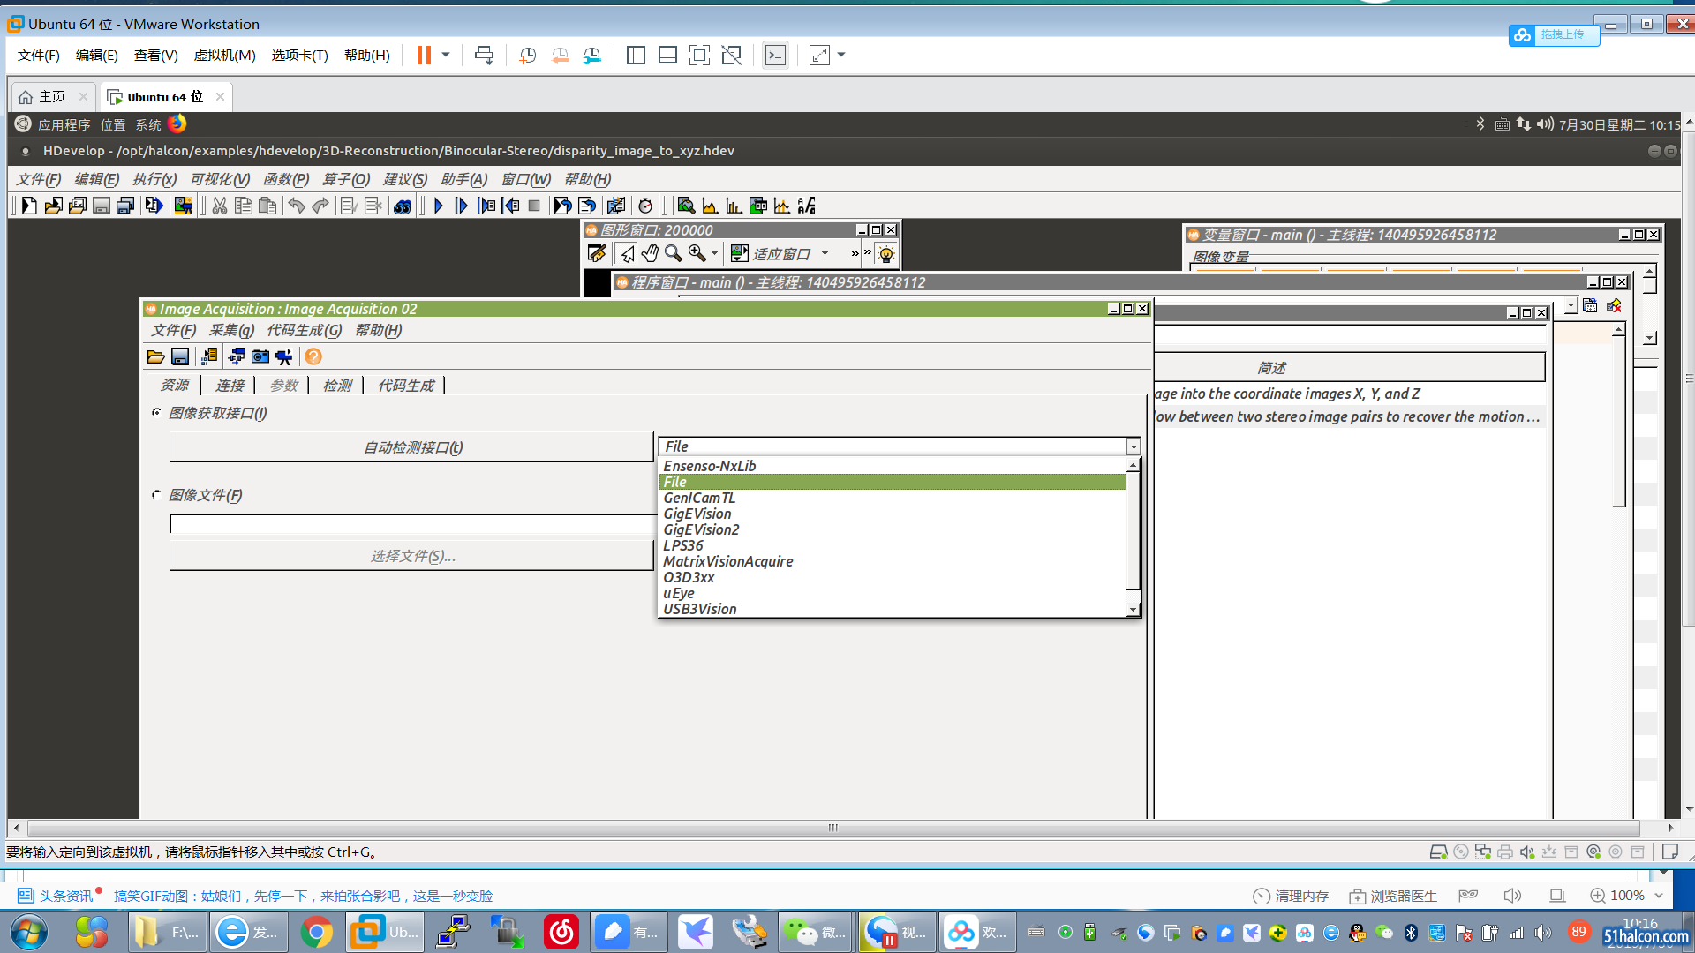Open the fit window size dropdown arrow

[x=825, y=254]
